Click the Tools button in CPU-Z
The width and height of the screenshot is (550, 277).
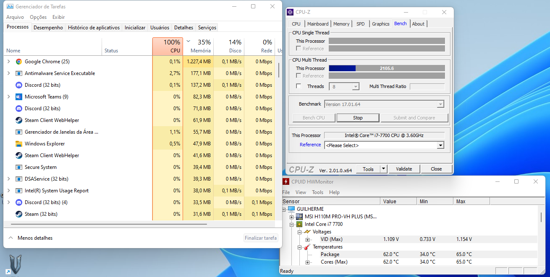point(368,169)
